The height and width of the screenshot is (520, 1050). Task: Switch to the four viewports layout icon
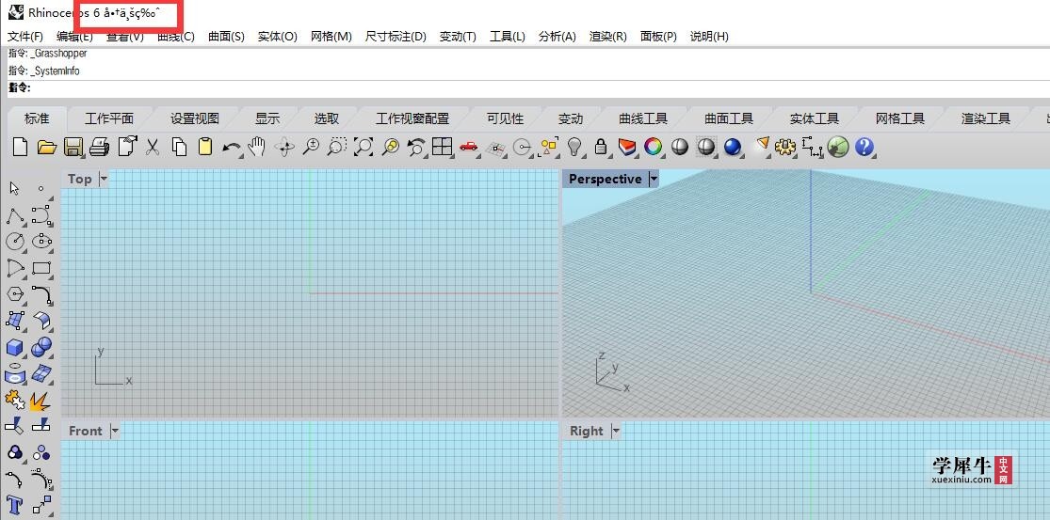pos(442,147)
